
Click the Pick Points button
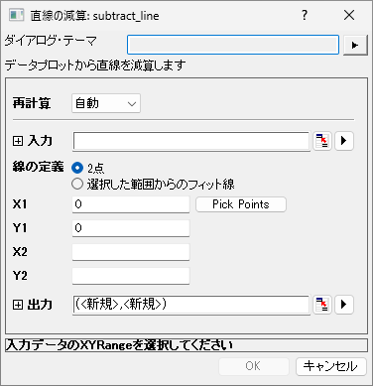[241, 204]
